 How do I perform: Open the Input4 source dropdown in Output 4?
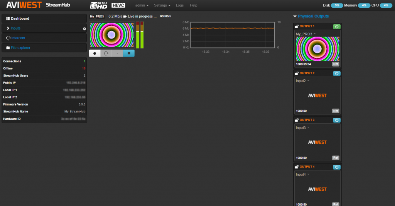tap(302, 174)
